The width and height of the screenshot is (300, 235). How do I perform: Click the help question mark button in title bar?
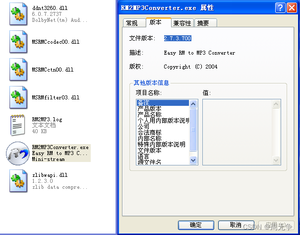(x=280, y=8)
